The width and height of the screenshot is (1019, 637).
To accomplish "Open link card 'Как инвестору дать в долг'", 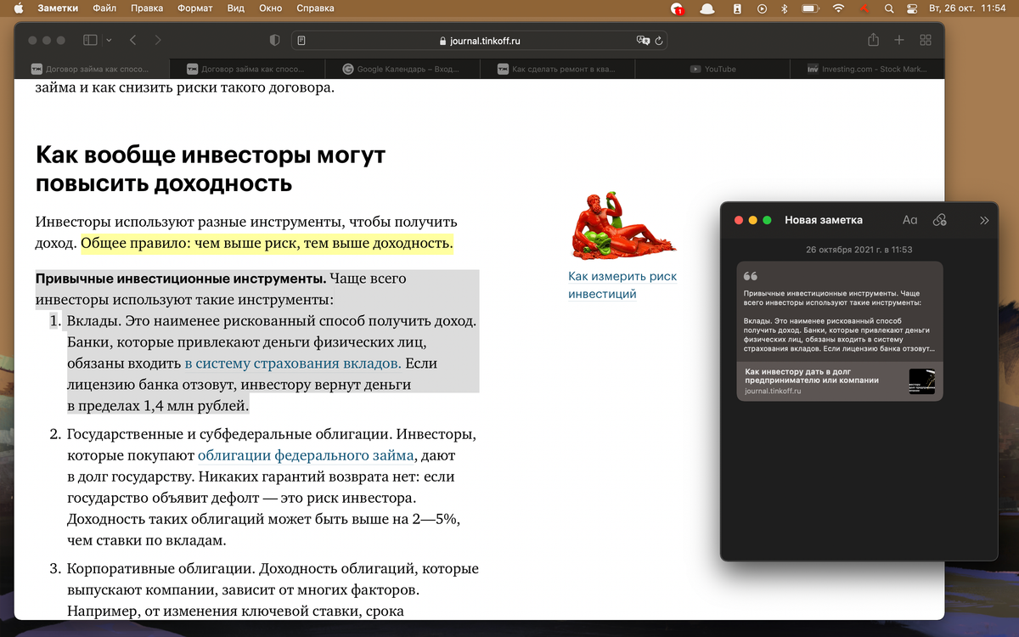I will [x=839, y=381].
